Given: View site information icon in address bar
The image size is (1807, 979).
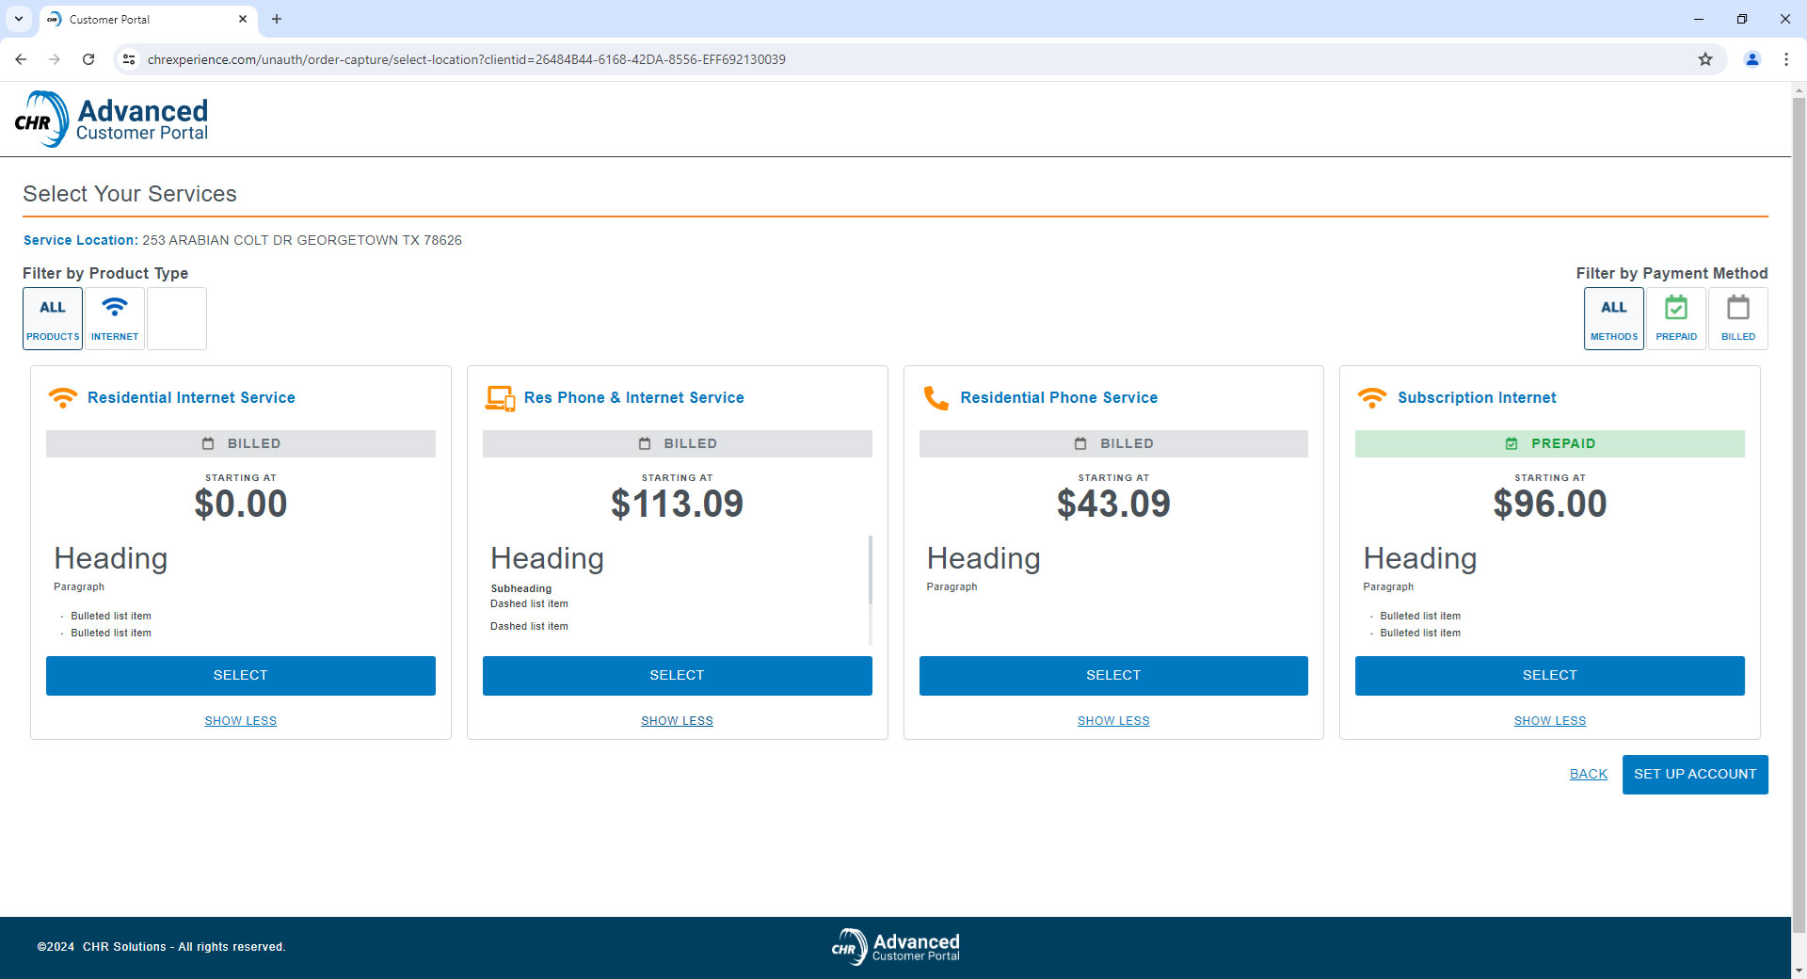Looking at the screenshot, I should [x=129, y=59].
